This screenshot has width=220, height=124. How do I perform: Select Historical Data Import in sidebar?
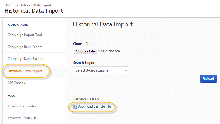tap(25, 71)
